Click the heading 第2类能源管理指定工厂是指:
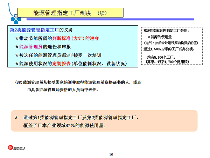 pos(166,31)
